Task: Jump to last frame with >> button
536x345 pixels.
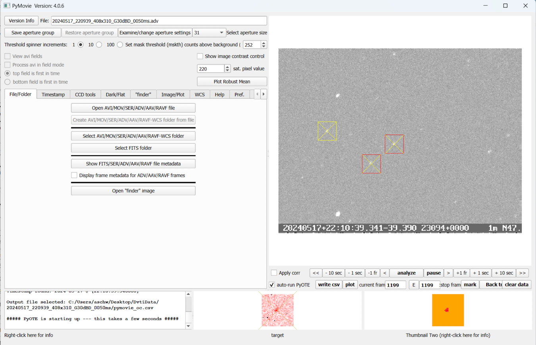Action: [523, 273]
